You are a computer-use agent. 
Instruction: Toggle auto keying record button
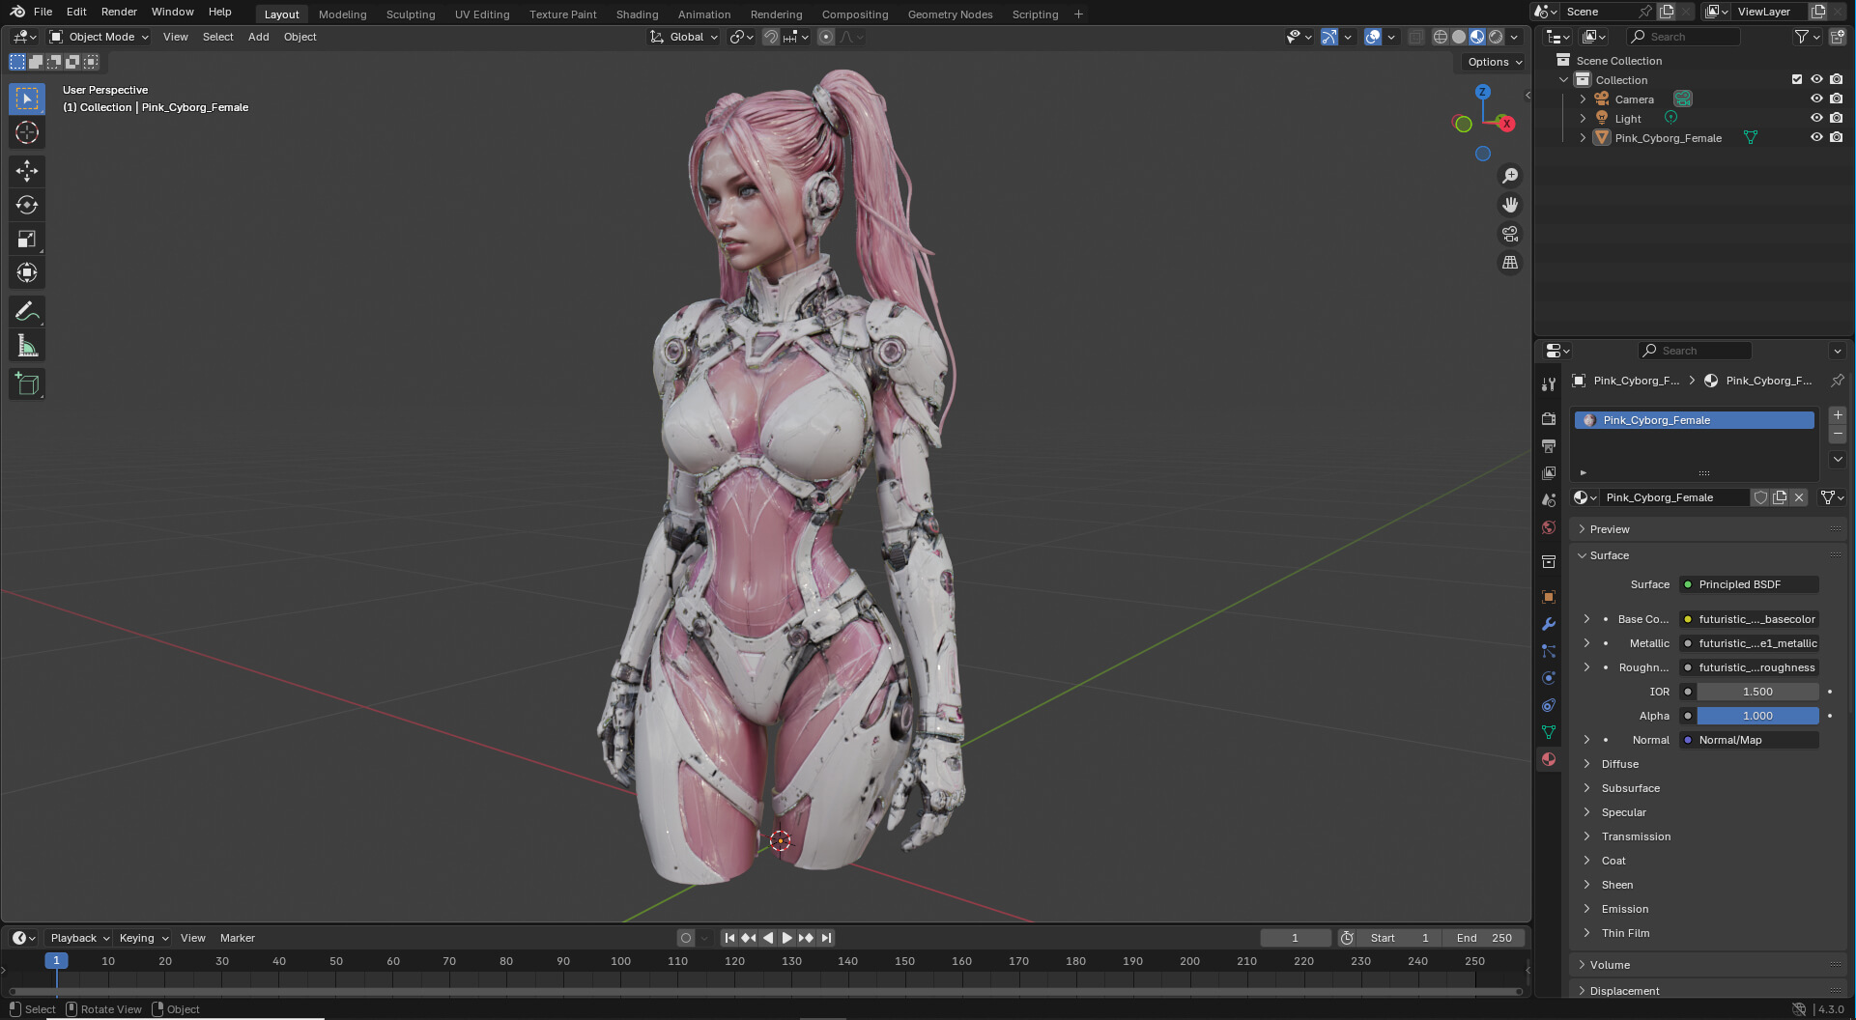click(685, 938)
